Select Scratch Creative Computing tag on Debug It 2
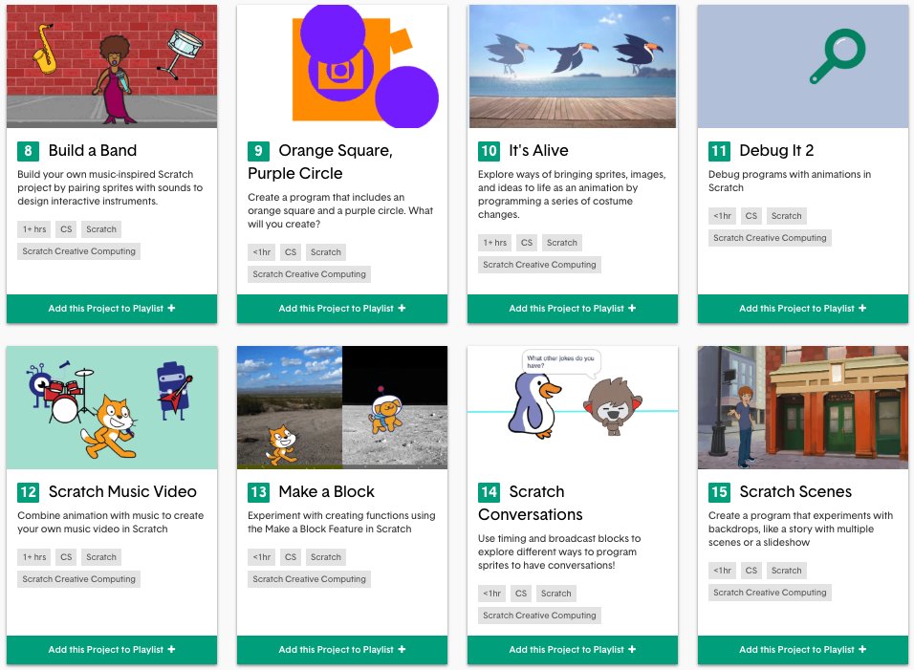914x670 pixels. (x=770, y=238)
